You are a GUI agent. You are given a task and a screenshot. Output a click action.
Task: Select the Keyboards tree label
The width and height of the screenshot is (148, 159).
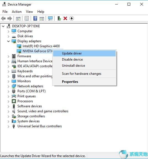pyautogui.click(x=25, y=71)
